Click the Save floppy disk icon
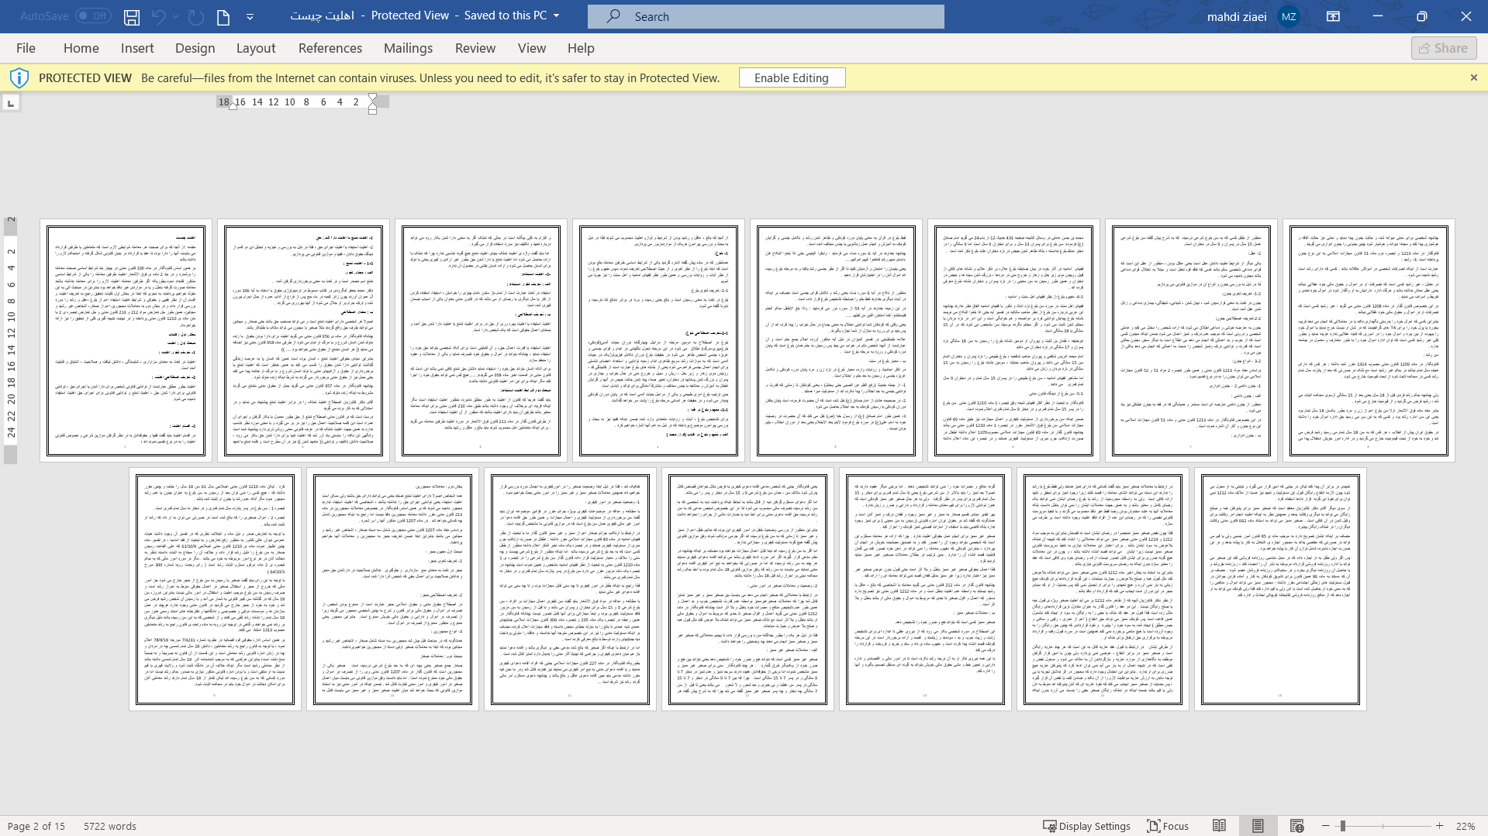The width and height of the screenshot is (1488, 836). (132, 16)
